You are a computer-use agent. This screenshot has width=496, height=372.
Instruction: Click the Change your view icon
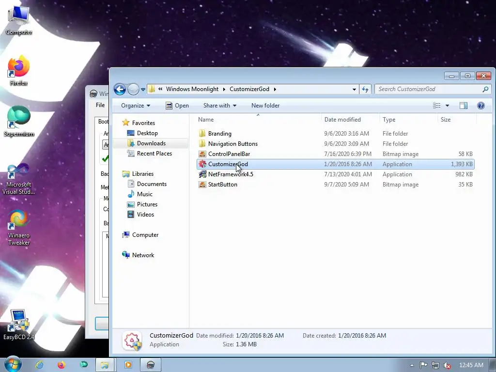437,106
